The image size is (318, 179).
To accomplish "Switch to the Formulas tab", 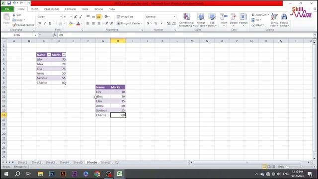I will click(71, 9).
